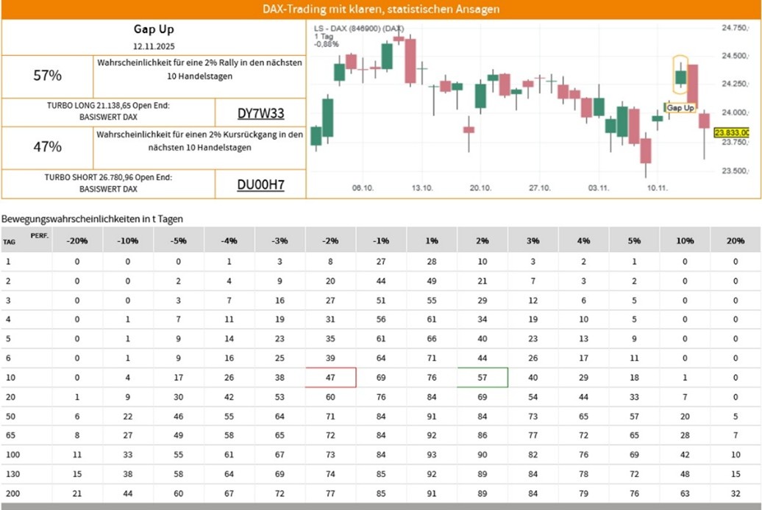This screenshot has width=762, height=510.
Task: Click the -2% column header
Action: pos(330,240)
